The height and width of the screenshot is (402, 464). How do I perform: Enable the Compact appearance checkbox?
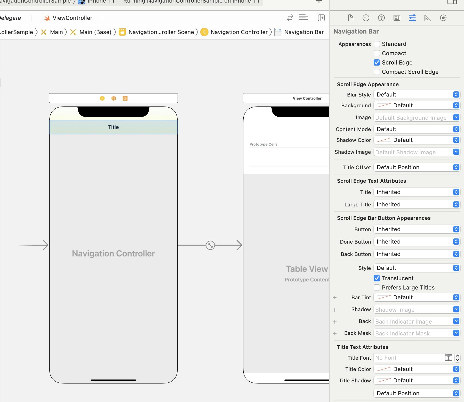pos(377,53)
